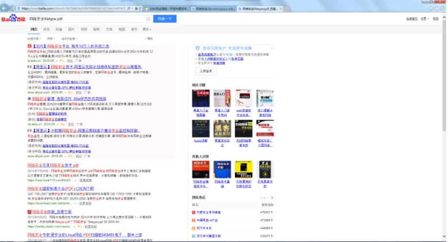Open the 时间不限 time filter dropdown
Image resolution: width=448 pixels, height=242 pixels.
point(34,38)
